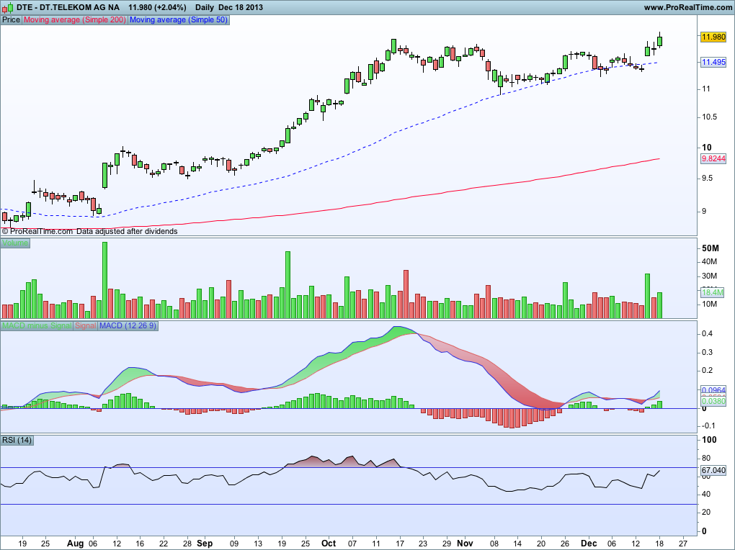Click the Oct label on time axis
This screenshot has width=735, height=550.
[x=329, y=544]
